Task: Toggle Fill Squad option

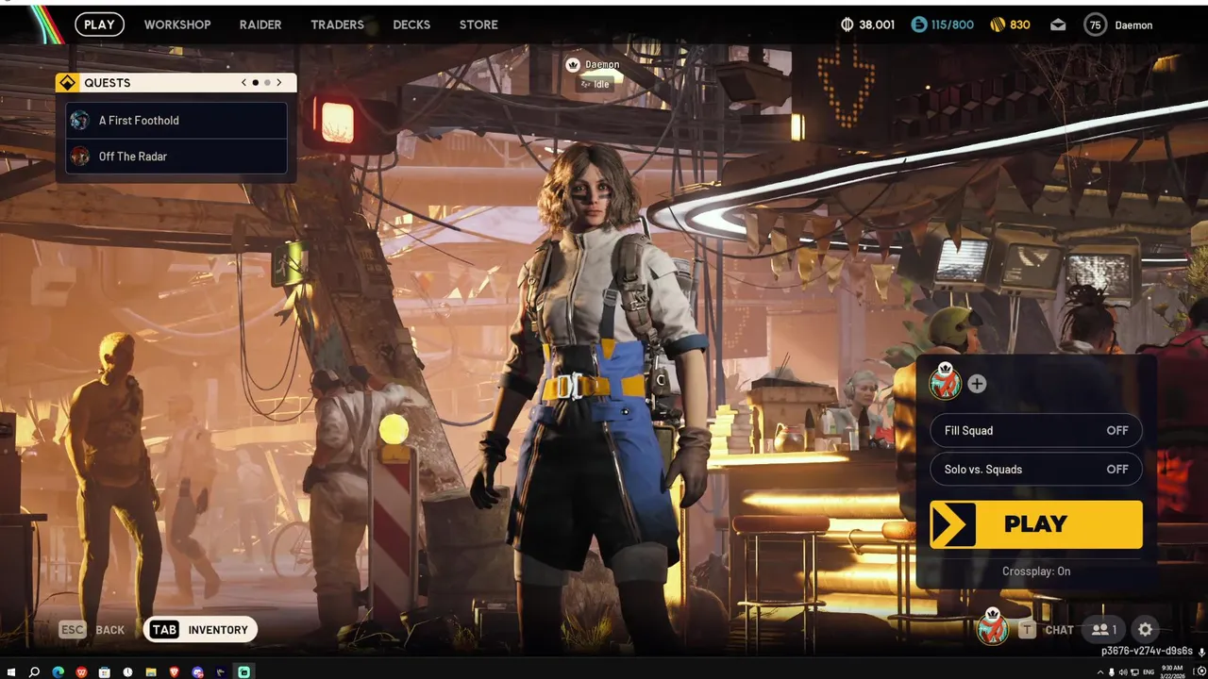Action: (x=1036, y=430)
